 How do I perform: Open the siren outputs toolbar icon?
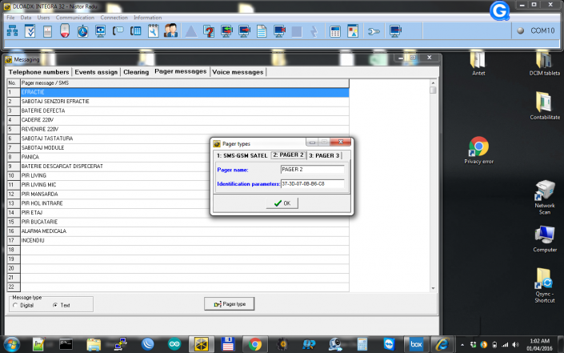pos(65,31)
